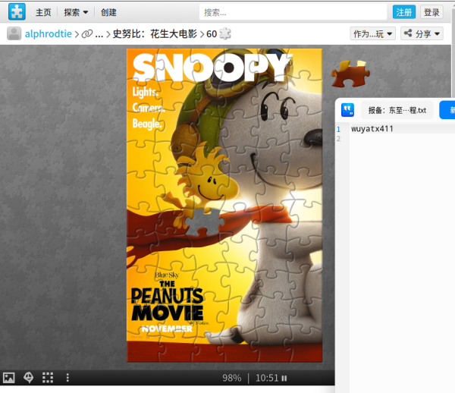Focus the 搜索 search field
The height and width of the screenshot is (393, 455).
pyautogui.click(x=293, y=12)
